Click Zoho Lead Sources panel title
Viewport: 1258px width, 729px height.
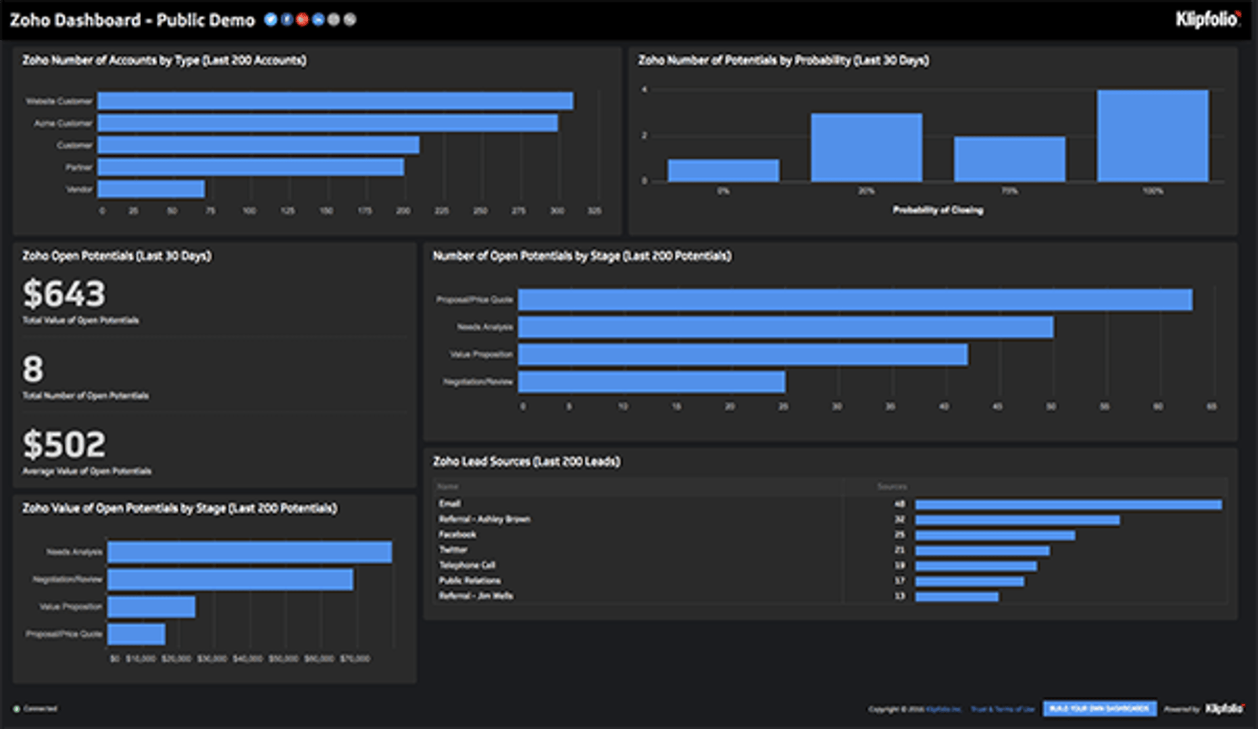click(526, 462)
